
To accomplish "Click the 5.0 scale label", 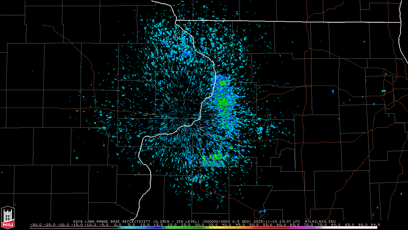I will 131,225.
